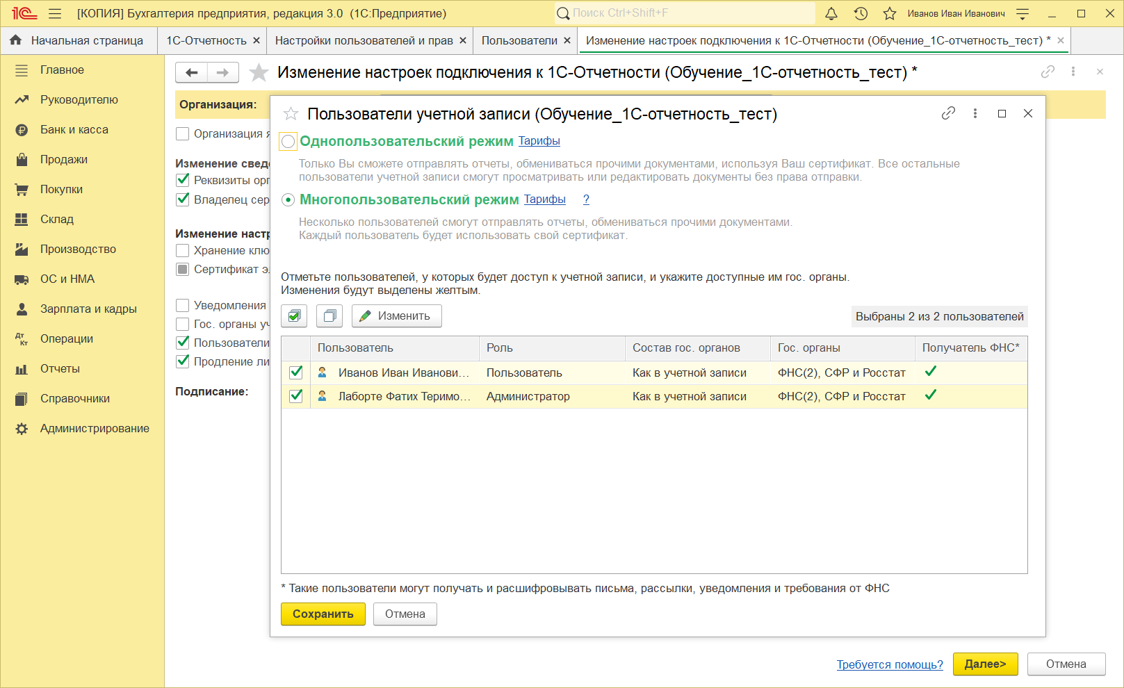This screenshot has width=1124, height=688.
Task: Focus the search field Поиск Ctrl+Shift+F
Action: (x=685, y=13)
